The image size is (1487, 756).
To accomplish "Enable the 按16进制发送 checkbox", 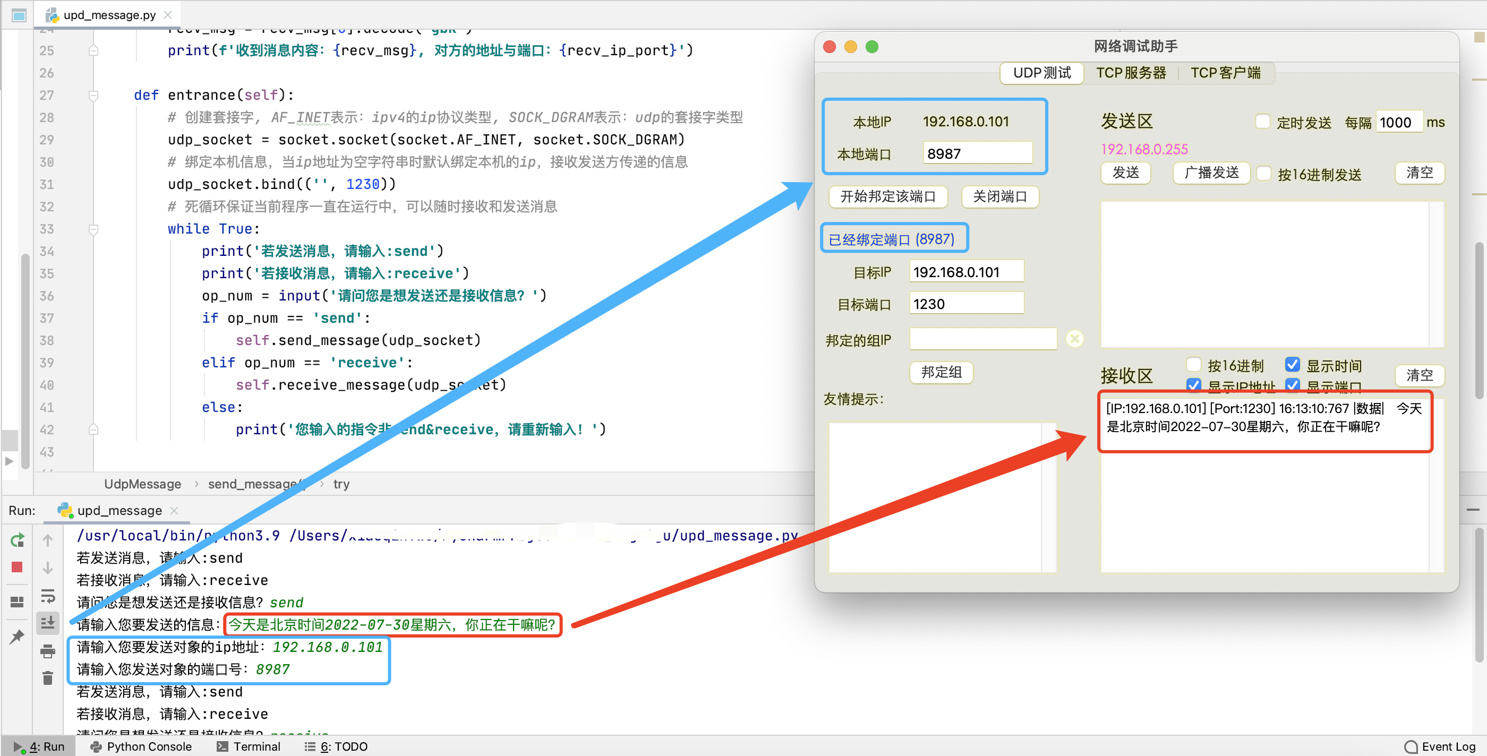I will coord(1263,173).
